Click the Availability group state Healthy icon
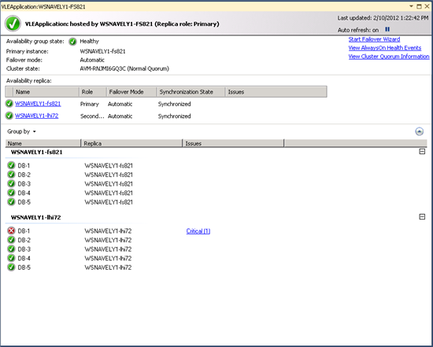This screenshot has height=347, width=433. pos(72,42)
